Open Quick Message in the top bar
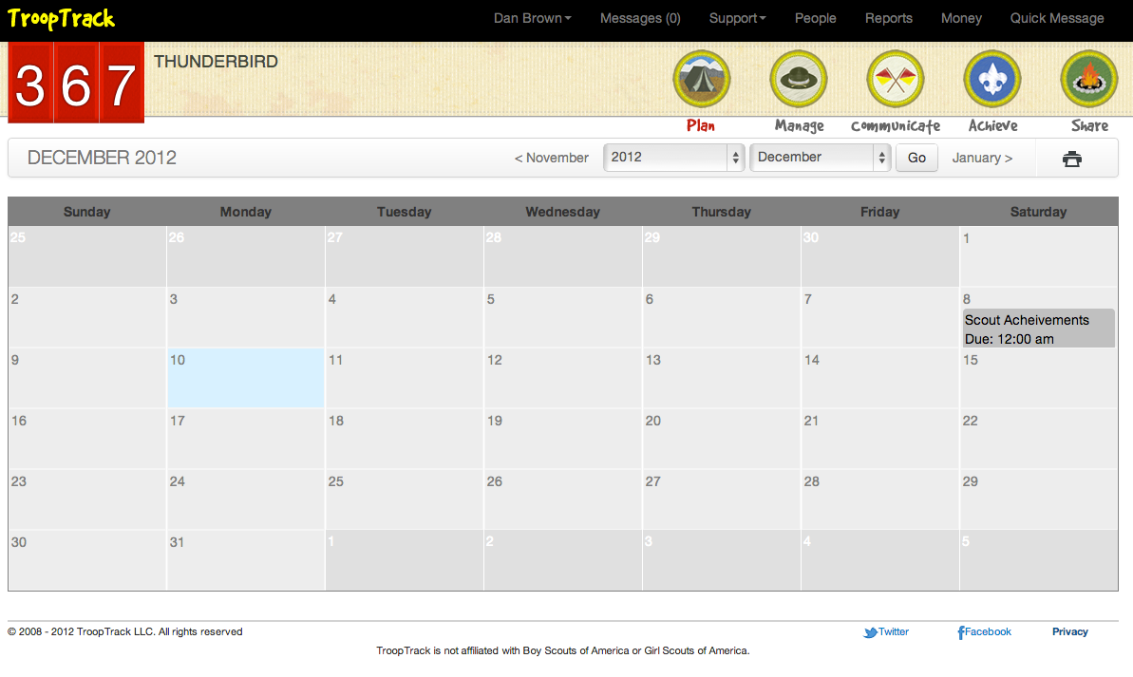 [1057, 18]
